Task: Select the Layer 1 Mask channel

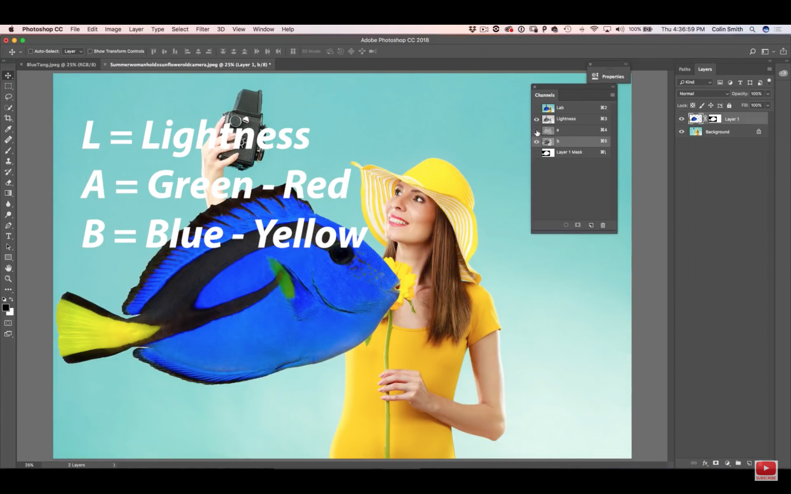Action: point(569,152)
